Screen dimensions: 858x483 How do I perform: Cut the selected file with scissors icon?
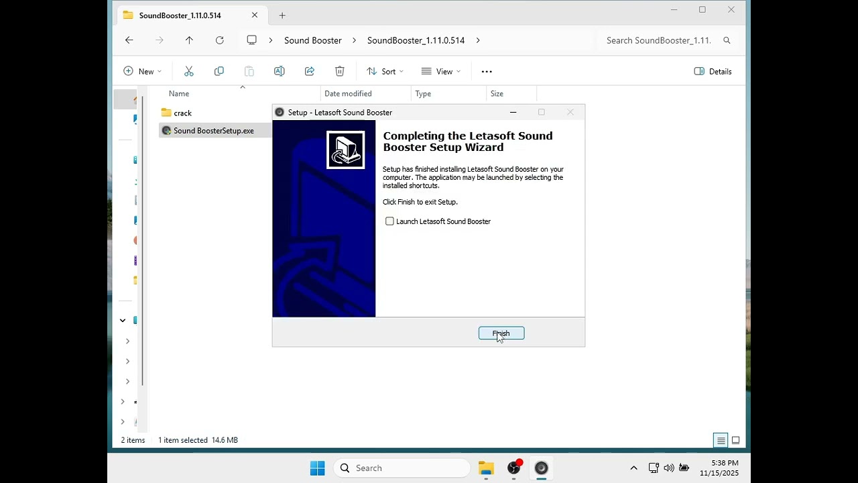click(189, 71)
